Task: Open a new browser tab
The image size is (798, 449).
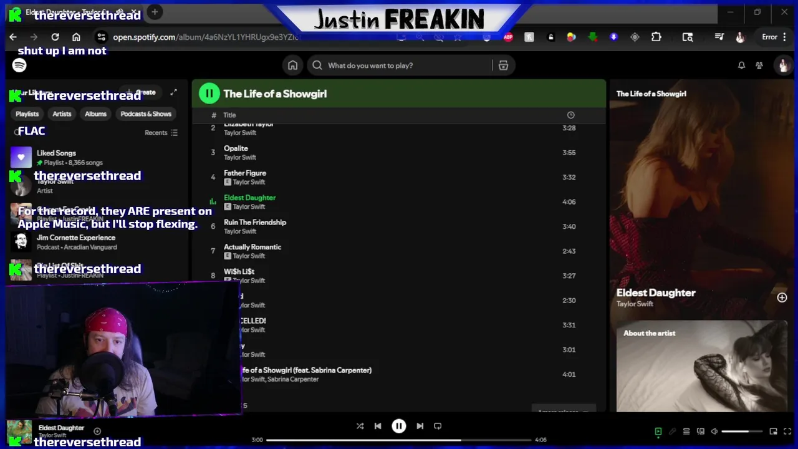Action: click(155, 12)
